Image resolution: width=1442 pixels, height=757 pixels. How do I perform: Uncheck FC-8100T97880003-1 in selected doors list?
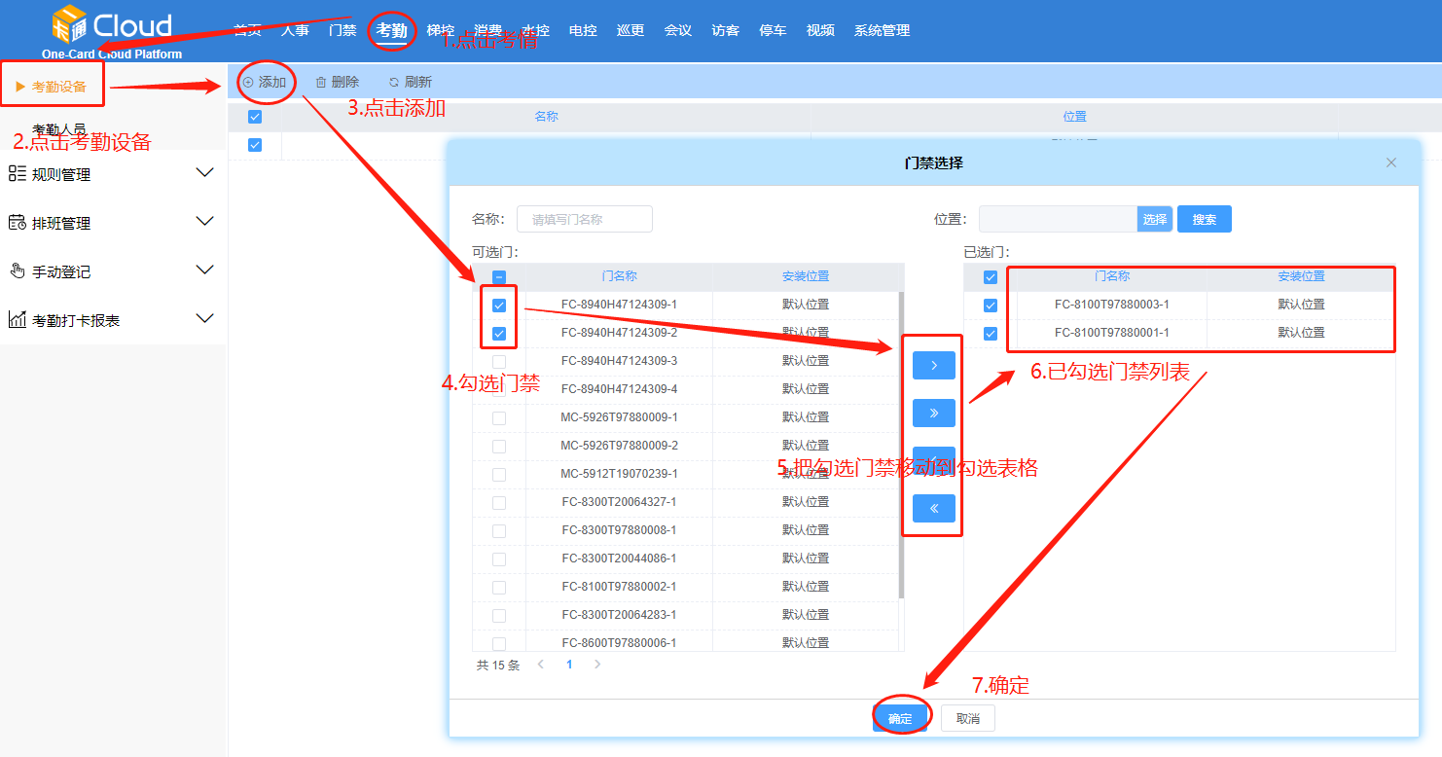[x=991, y=306]
